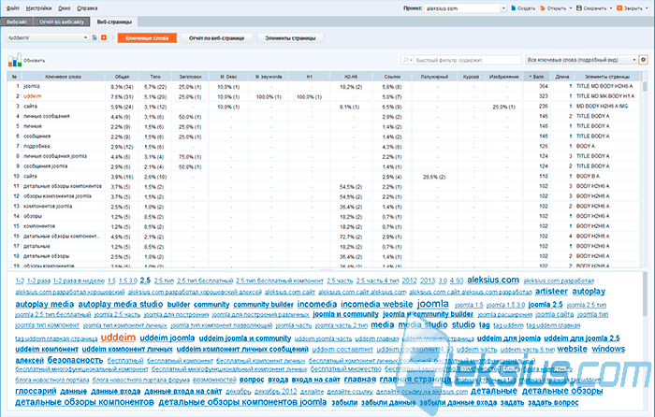The image size is (655, 417).
Task: Open the incomedia website tag link
Action: (x=376, y=304)
